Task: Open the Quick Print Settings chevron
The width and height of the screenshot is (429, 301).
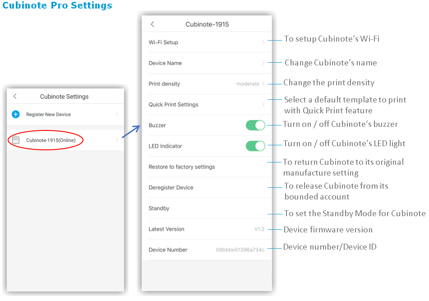Action: pos(263,105)
